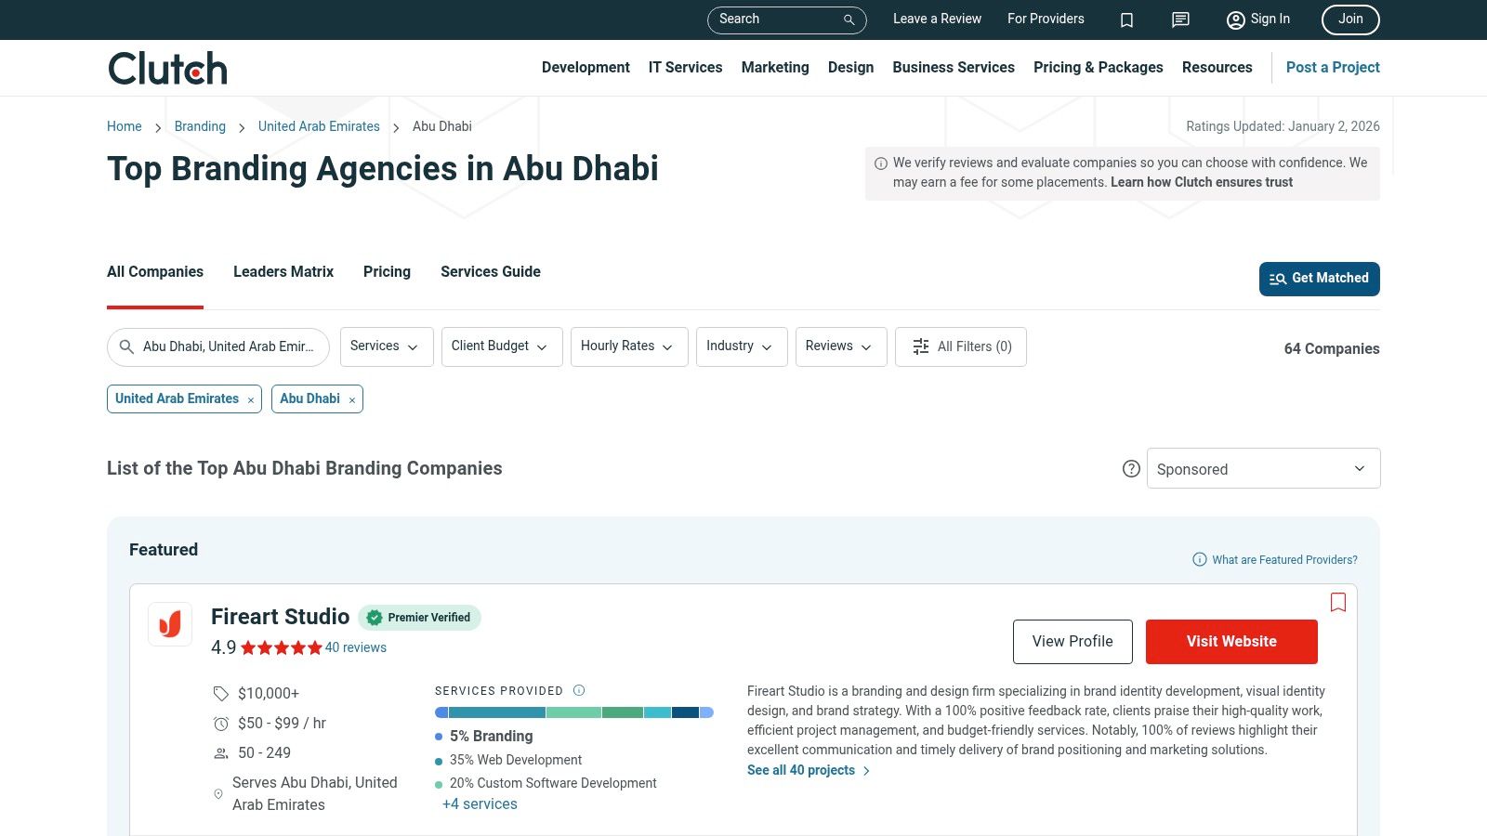Click the Visit Website button for Fireart Studio
Screen dimensions: 1487x836
point(1231,641)
